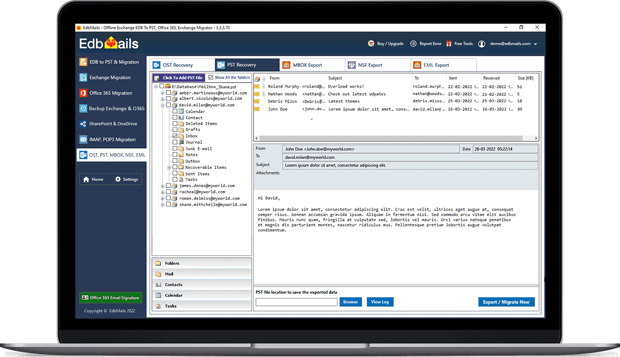Image resolution: width=620 pixels, height=357 pixels.
Task: Click the Office 365 Migration icon
Action: tap(83, 93)
